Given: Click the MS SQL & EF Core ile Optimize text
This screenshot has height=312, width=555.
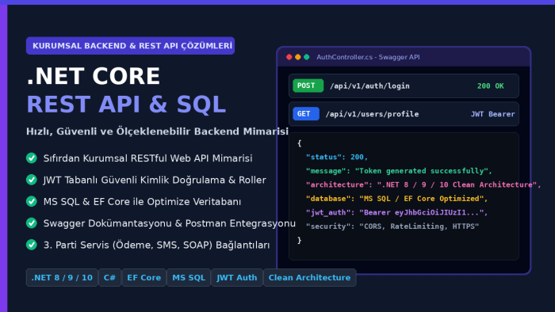Looking at the screenshot, I should pos(142,201).
